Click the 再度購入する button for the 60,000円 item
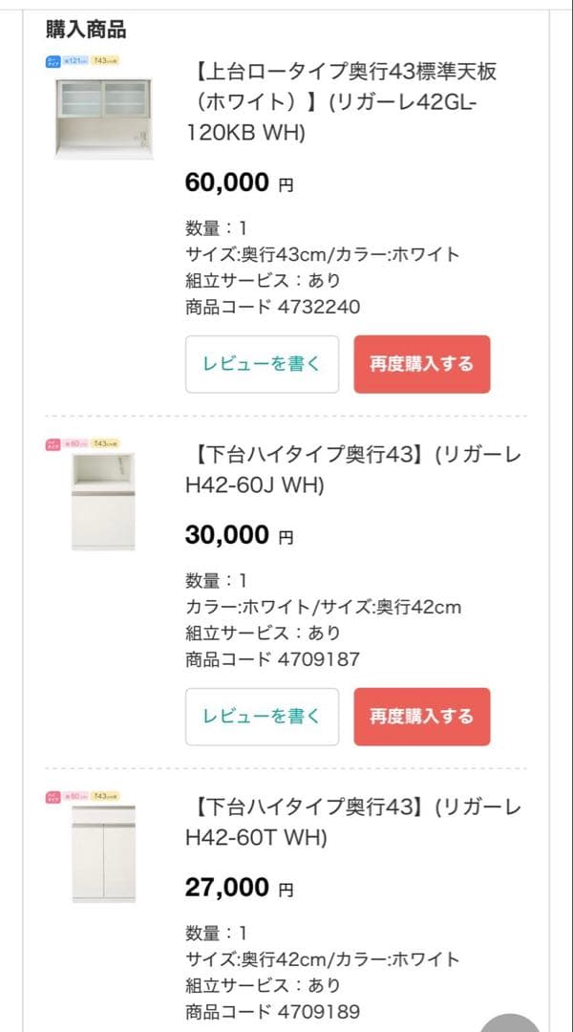Viewport: 573px width, 1032px height. pos(423,364)
